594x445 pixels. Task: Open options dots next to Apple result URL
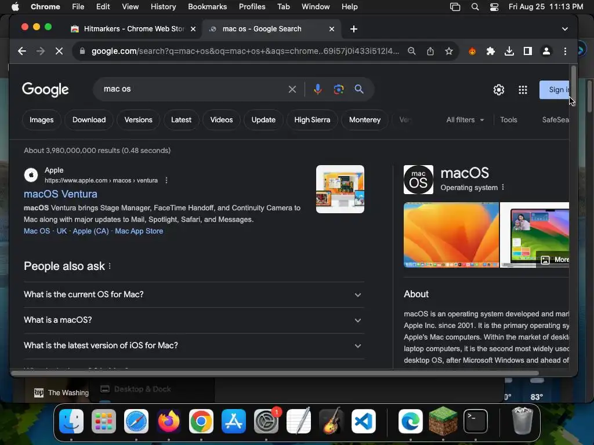click(166, 181)
